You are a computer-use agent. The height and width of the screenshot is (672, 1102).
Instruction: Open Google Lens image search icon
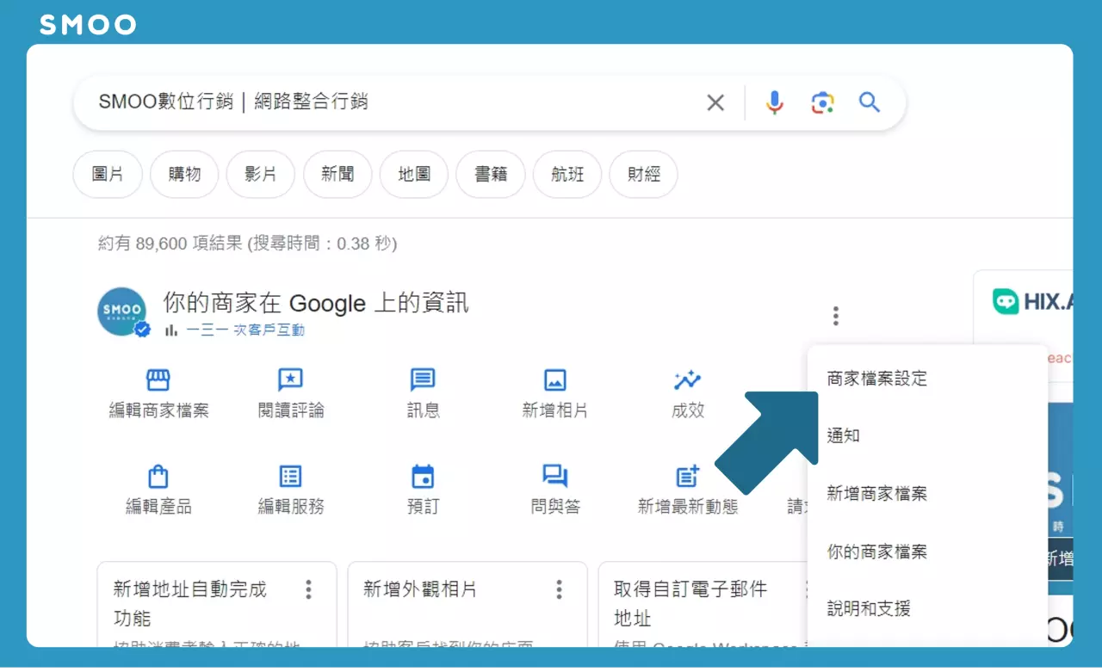[823, 103]
